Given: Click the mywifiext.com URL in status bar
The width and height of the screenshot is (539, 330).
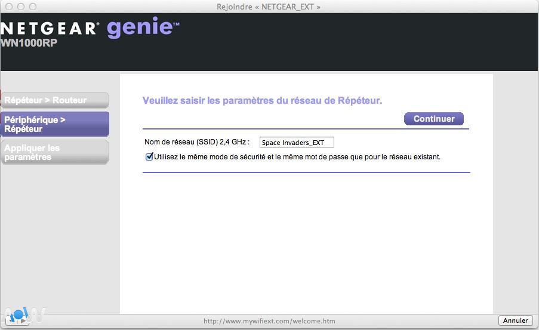Looking at the screenshot, I should click(269, 321).
